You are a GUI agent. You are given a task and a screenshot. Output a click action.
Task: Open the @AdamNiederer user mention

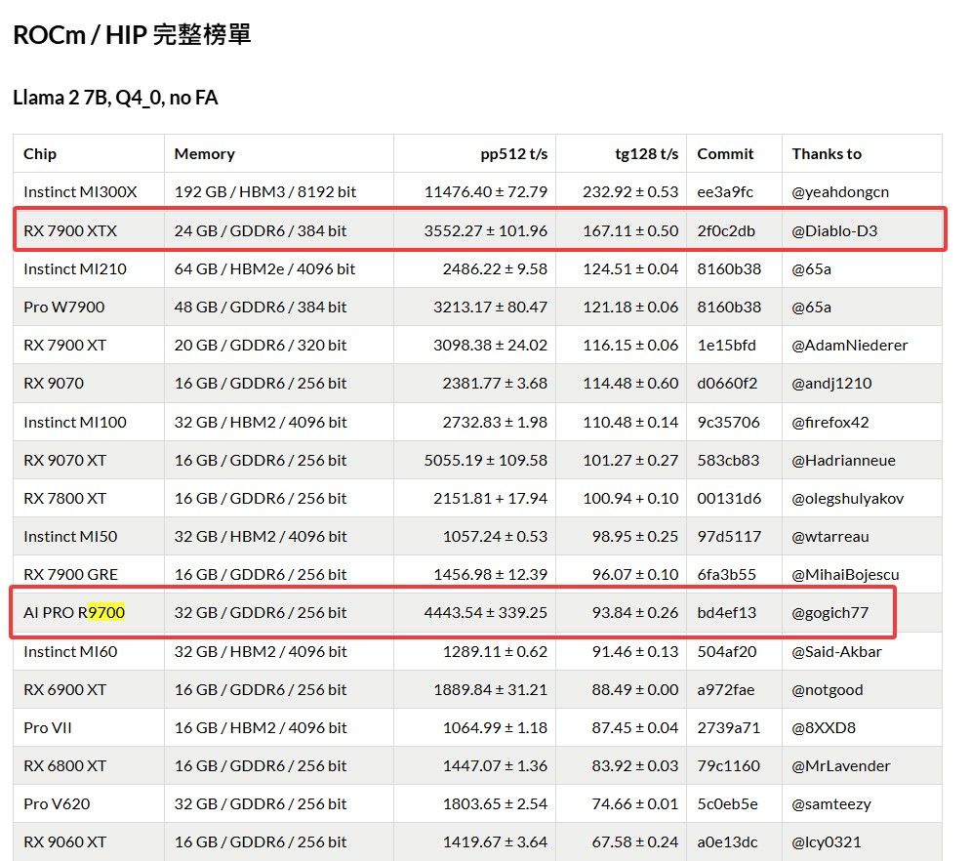[850, 345]
